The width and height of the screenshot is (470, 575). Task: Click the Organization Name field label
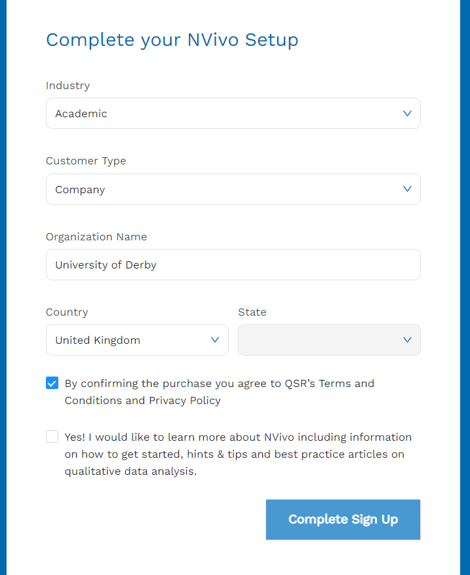coord(96,236)
